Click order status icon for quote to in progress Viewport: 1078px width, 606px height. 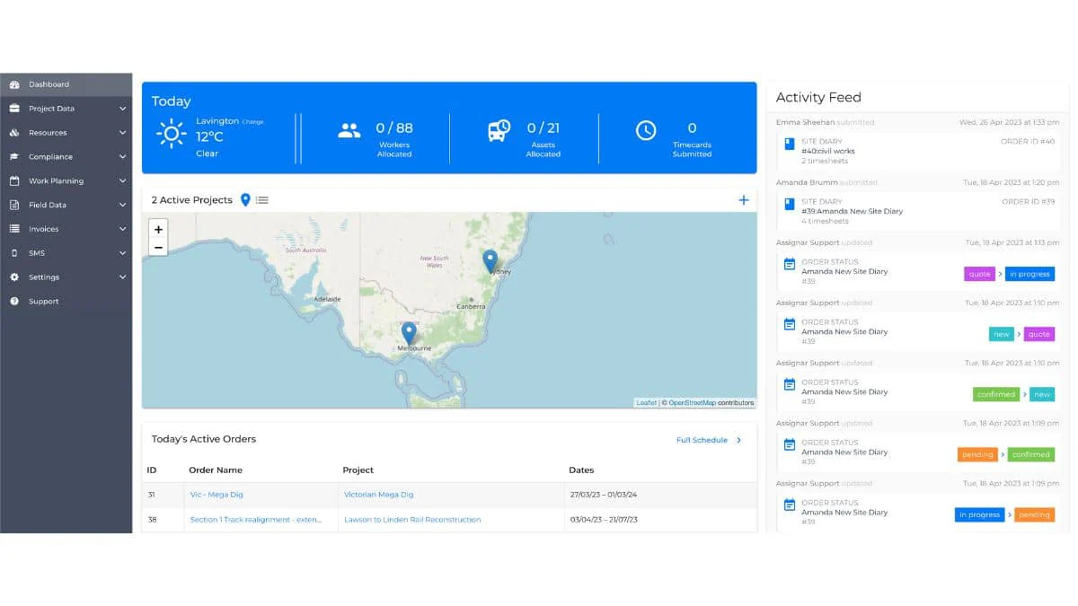click(x=790, y=264)
